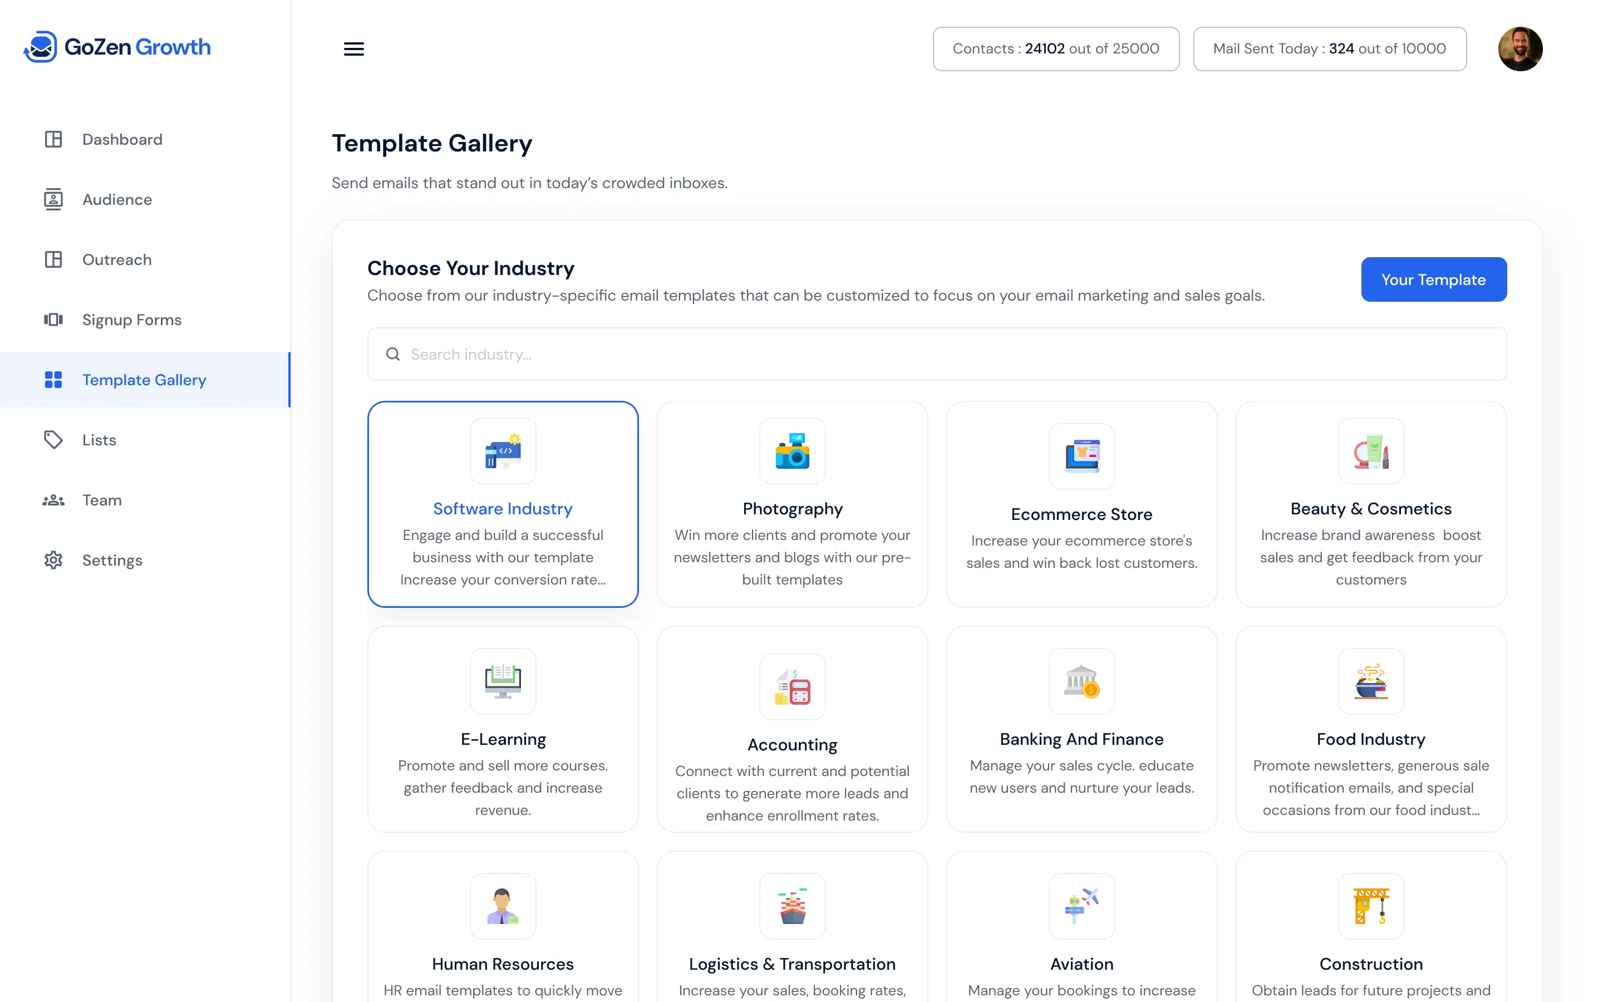The image size is (1603, 1002).
Task: Select the Software Industry template card
Action: pos(503,504)
